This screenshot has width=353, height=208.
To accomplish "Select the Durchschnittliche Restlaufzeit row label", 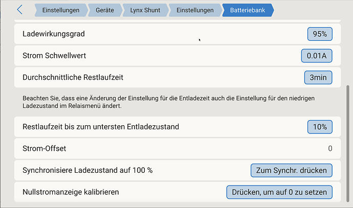I will [x=73, y=77].
